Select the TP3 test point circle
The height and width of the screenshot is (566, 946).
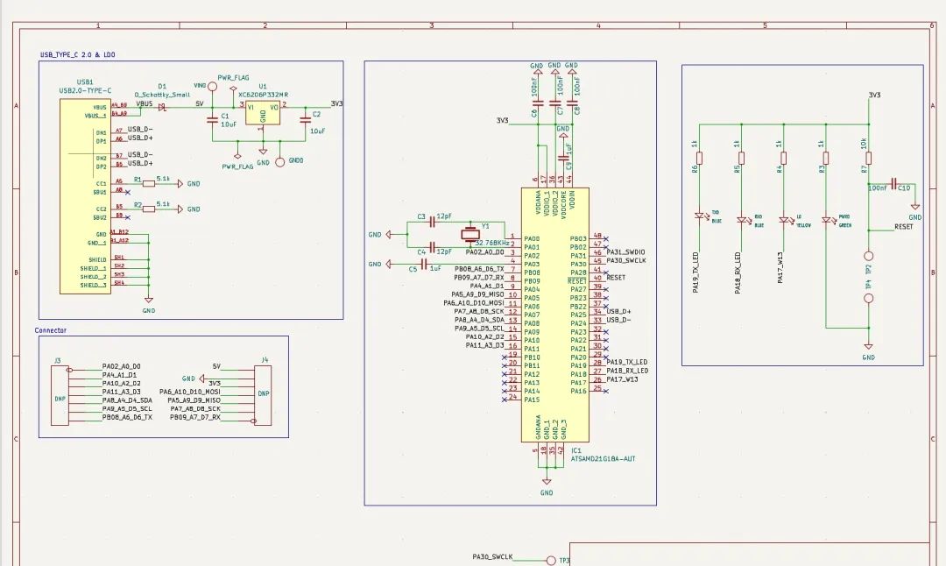pos(549,560)
